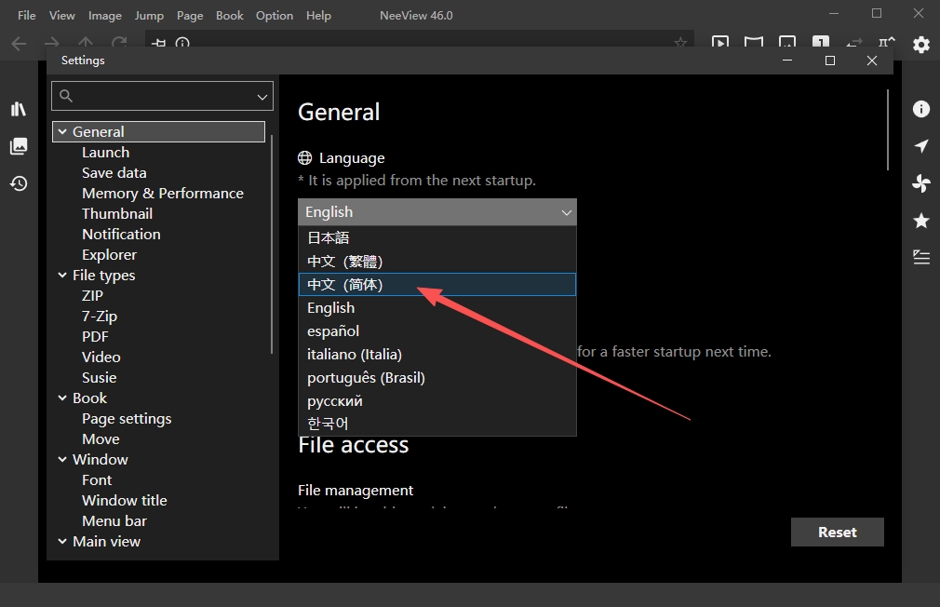Viewport: 940px width, 607px height.
Task: Open the Move settings page
Action: pyautogui.click(x=101, y=439)
